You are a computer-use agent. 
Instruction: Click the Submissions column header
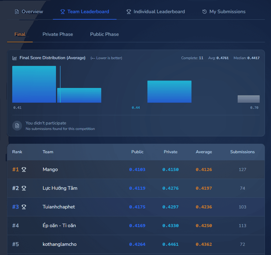pos(242,152)
